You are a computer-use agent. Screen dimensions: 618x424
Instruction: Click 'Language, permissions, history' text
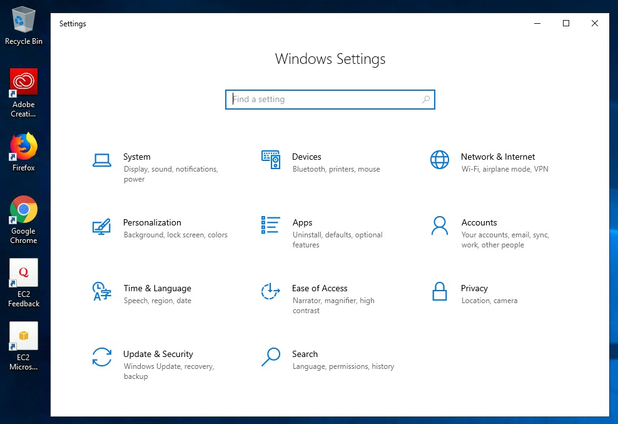click(x=343, y=366)
